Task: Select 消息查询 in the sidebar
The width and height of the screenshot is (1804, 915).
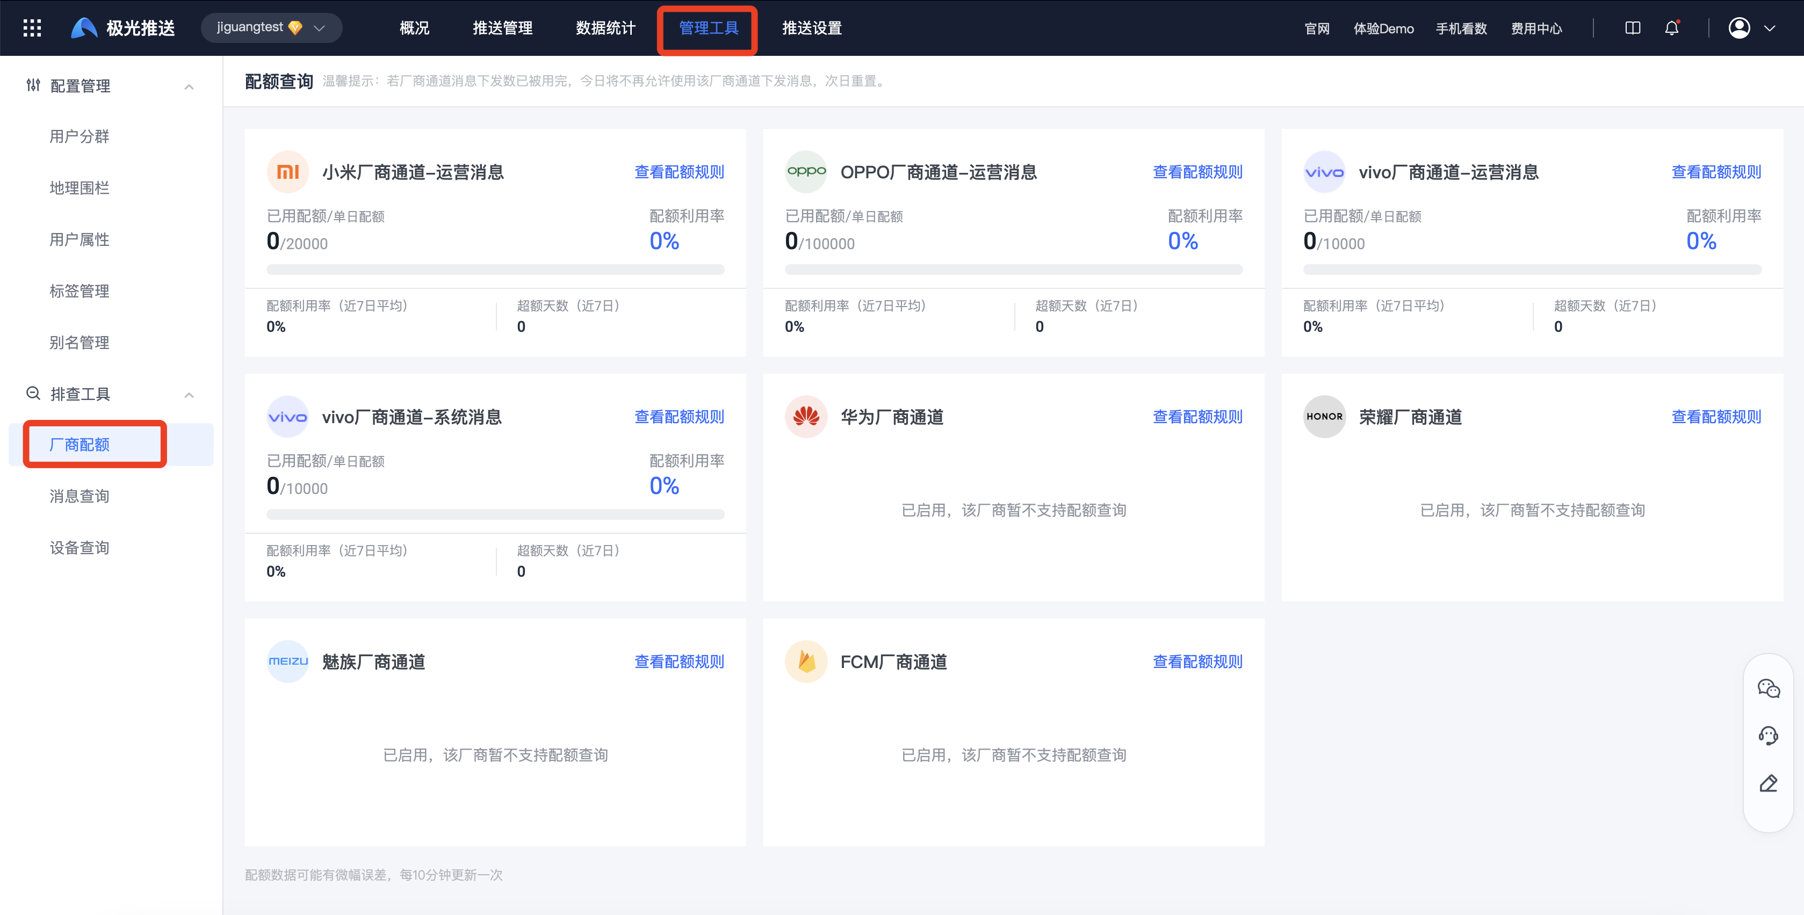Action: tap(79, 496)
